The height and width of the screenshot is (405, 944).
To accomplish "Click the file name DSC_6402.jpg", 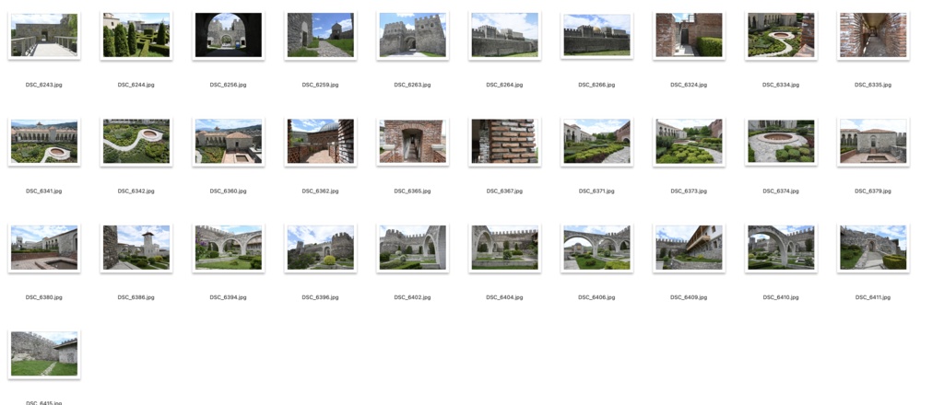I will [x=412, y=297].
